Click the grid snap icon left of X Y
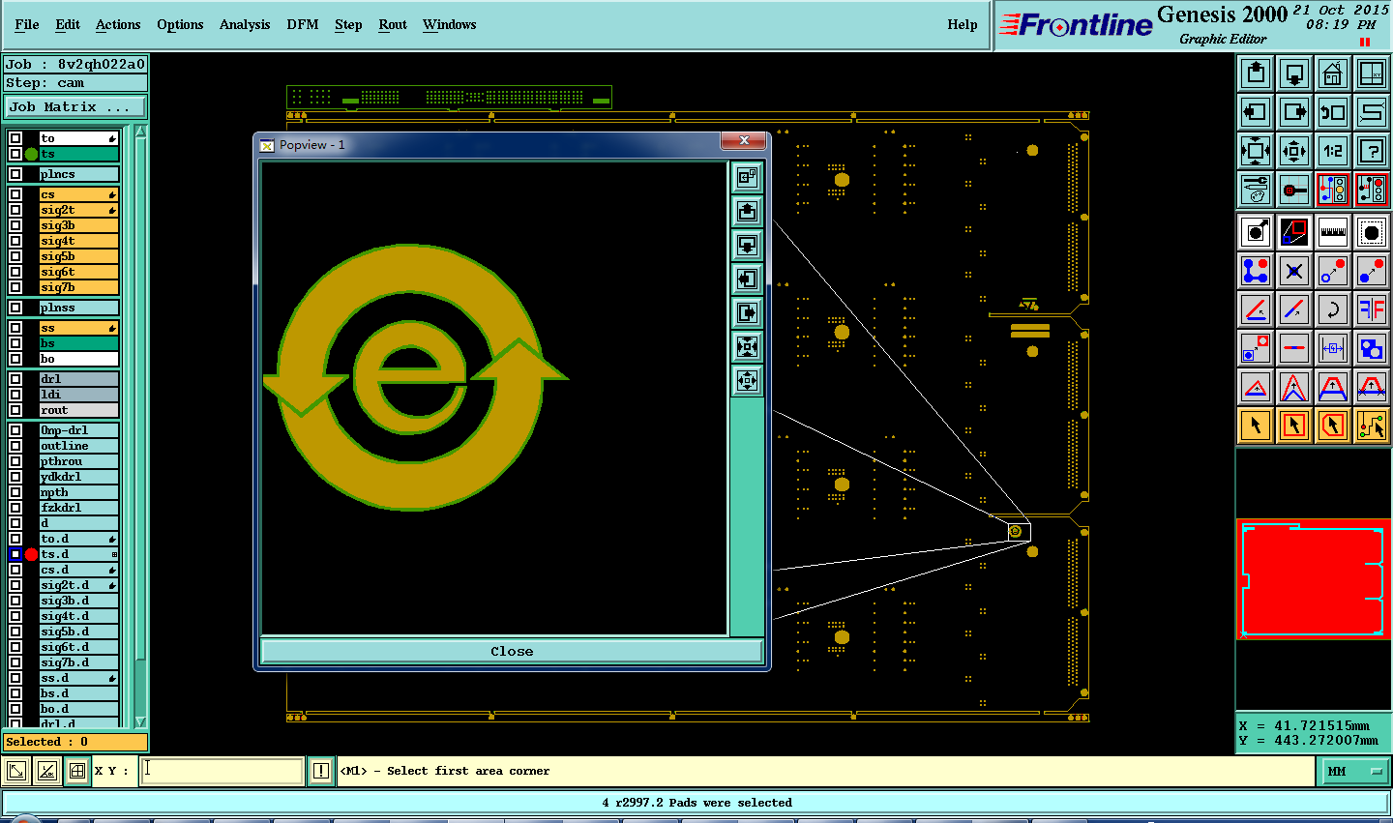The height and width of the screenshot is (823, 1393). 76,771
